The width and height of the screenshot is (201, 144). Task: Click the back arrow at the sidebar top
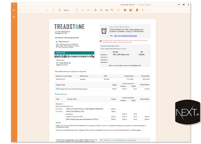click(x=14, y=5)
